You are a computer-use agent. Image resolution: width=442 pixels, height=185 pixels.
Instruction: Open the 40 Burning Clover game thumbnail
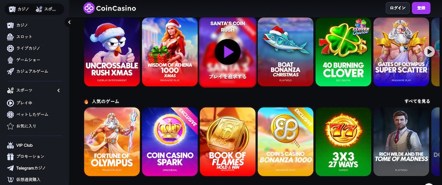pos(343,52)
